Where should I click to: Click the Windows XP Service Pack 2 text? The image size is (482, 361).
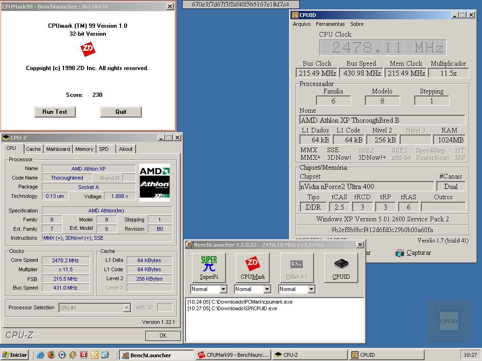click(382, 219)
